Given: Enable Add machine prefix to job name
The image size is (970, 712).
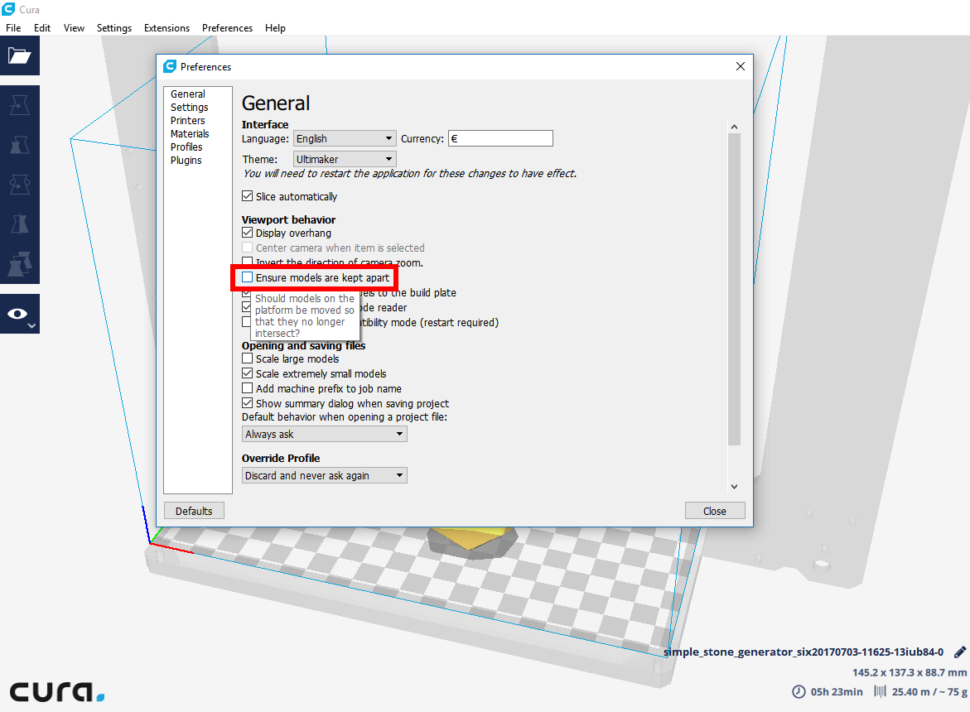Looking at the screenshot, I should pos(248,388).
